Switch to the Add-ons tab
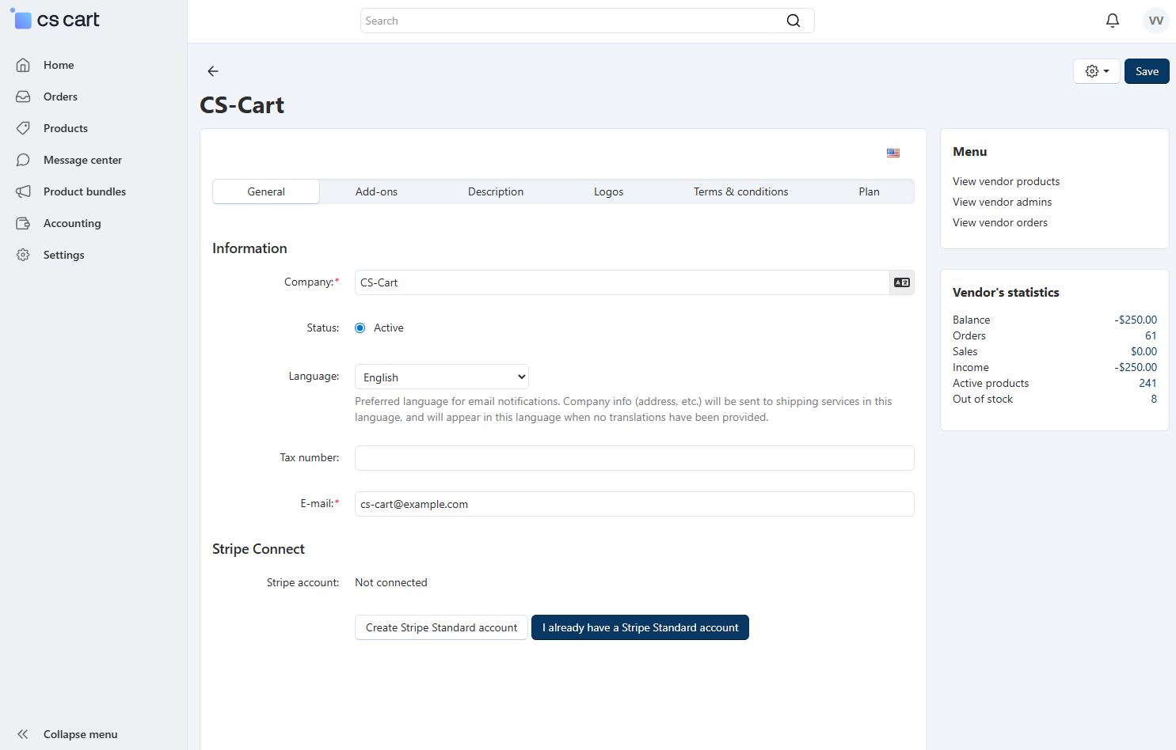 point(376,191)
